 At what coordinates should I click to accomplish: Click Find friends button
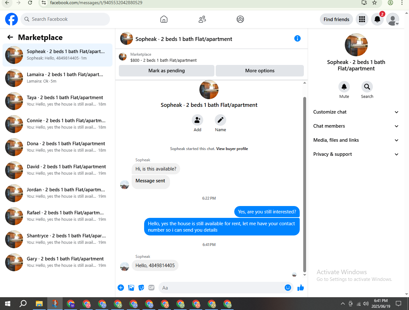click(336, 19)
